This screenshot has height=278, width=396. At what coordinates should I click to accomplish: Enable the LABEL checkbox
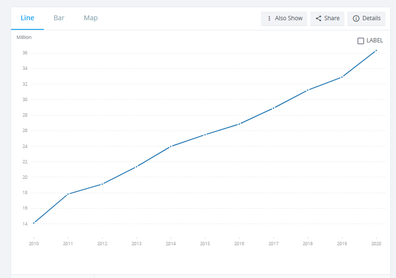[x=361, y=40]
